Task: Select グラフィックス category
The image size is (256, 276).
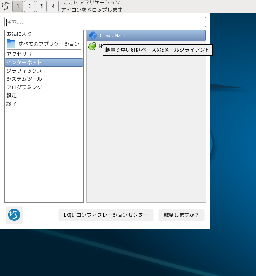Action: tap(44, 71)
